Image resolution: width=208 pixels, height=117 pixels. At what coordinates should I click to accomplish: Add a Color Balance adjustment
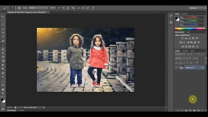[x=184, y=43]
